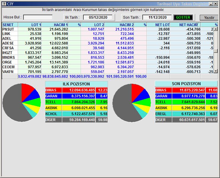Click HACIM 1 value 1.196.199
Screen dimensions: 220x178
(x=60, y=34)
